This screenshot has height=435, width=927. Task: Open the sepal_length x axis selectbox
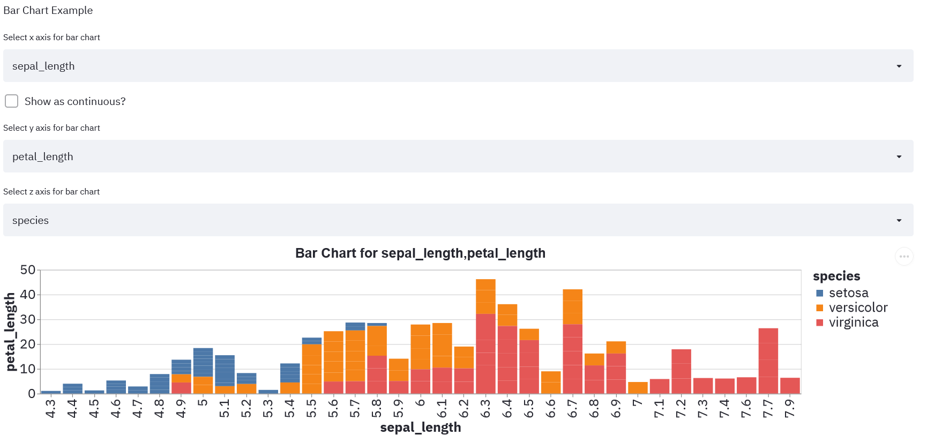pos(458,66)
